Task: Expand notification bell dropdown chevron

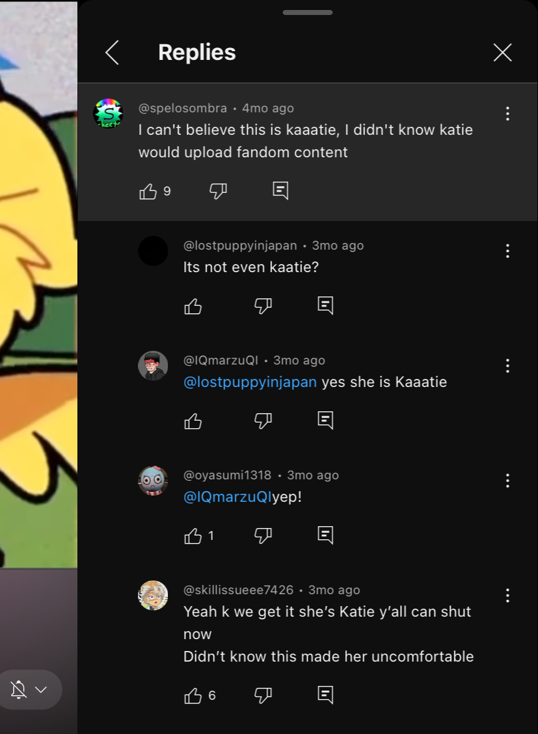Action: tap(41, 690)
